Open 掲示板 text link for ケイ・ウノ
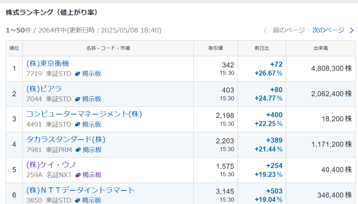The height and width of the screenshot is (204, 358). 92,175
